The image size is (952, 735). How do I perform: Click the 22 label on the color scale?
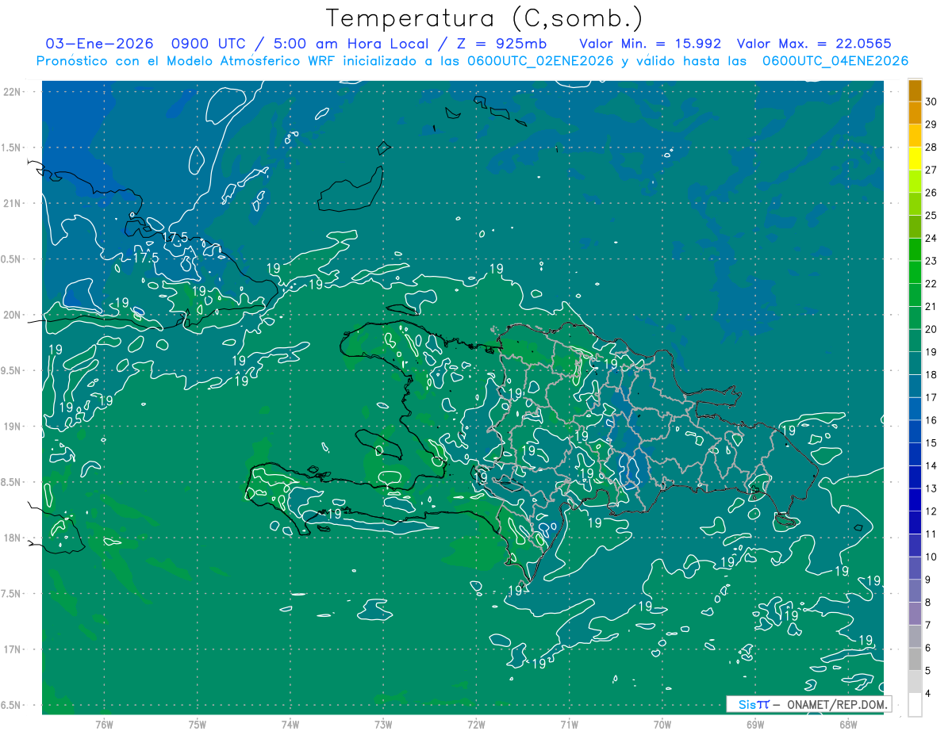click(931, 283)
